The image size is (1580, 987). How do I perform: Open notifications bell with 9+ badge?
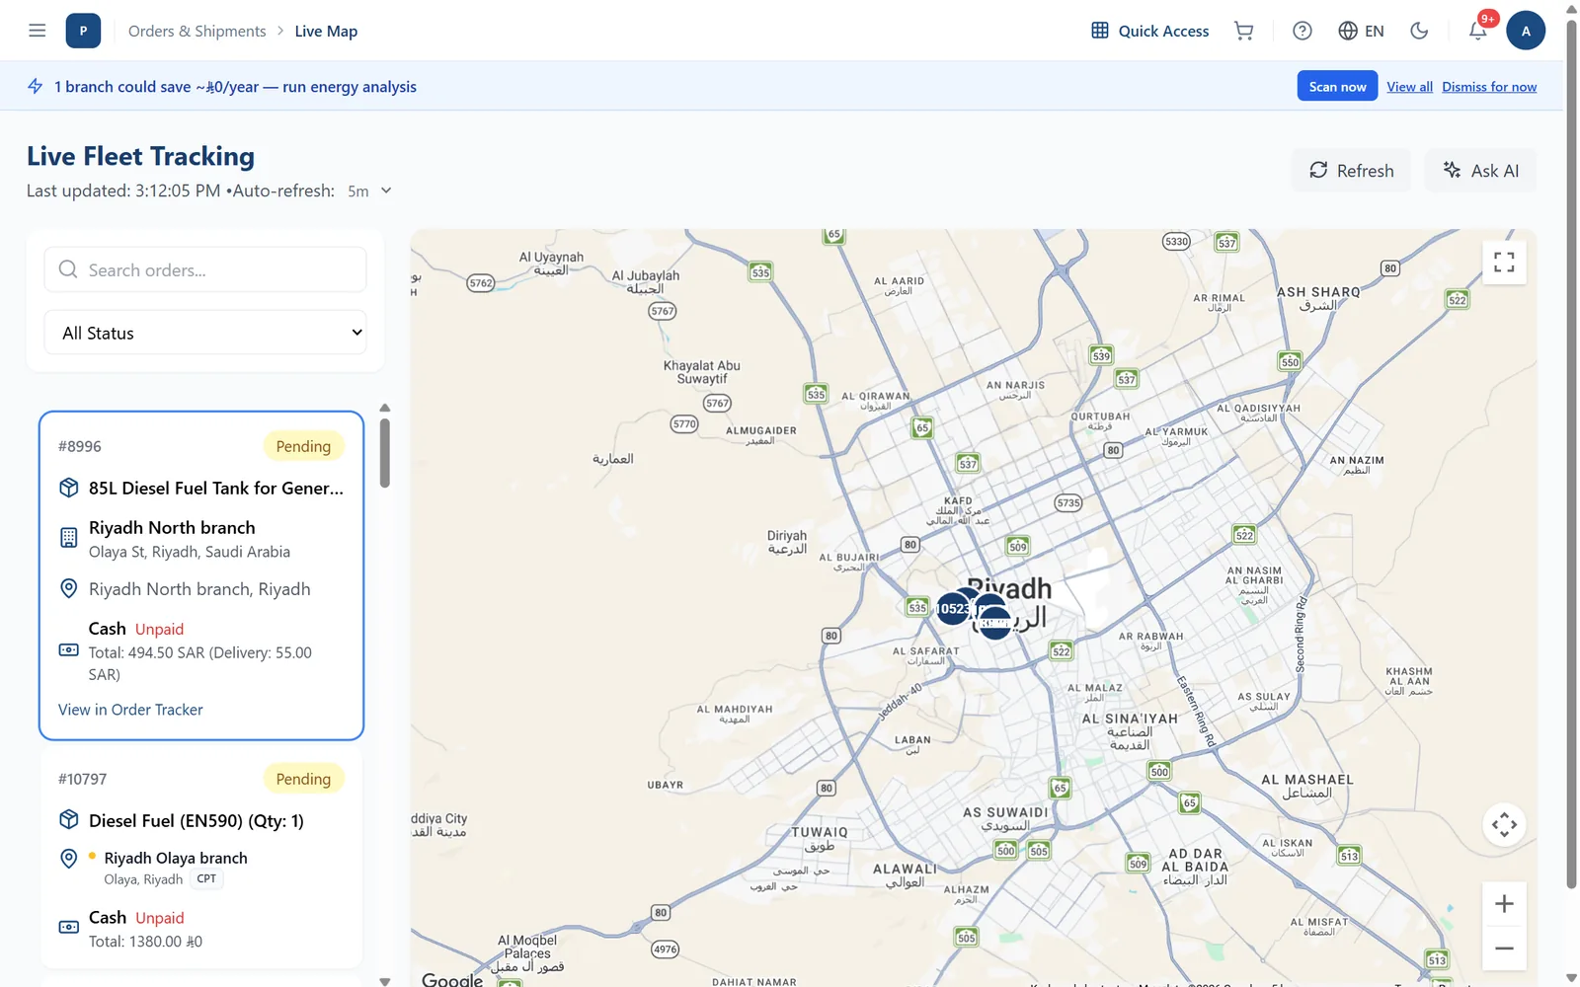pos(1478,31)
